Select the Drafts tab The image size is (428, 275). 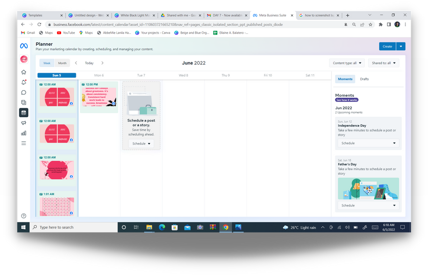tap(364, 79)
